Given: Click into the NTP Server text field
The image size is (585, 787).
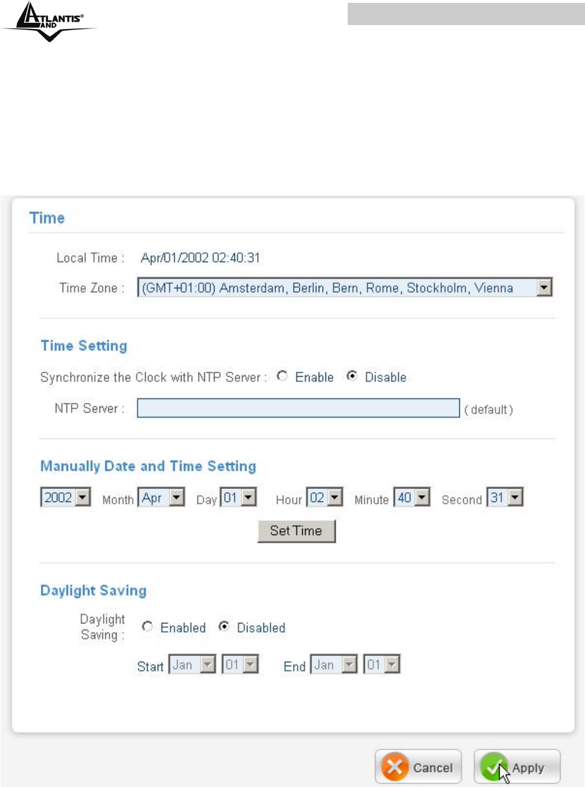Looking at the screenshot, I should (x=298, y=408).
